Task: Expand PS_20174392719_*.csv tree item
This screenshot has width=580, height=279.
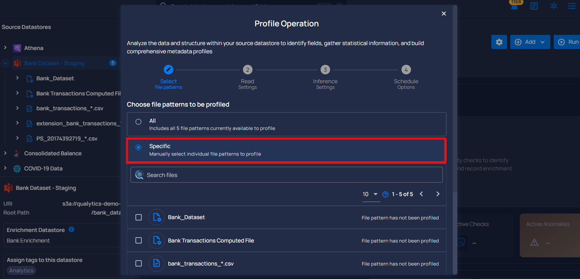Action: (17, 138)
